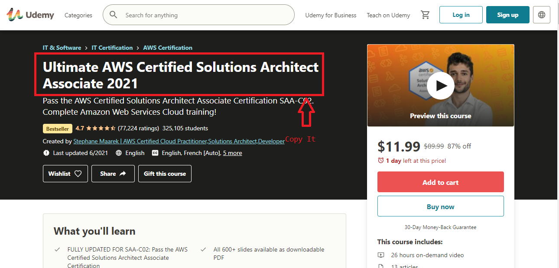Screen dimensions: 559x268
Task: Open the IT & Software breadcrumb
Action: coord(62,48)
